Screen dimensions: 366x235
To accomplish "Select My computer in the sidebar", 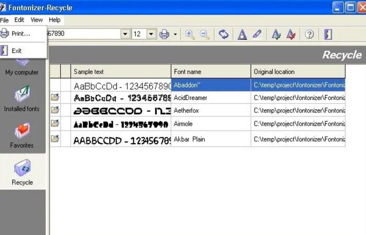I will coord(22,68).
